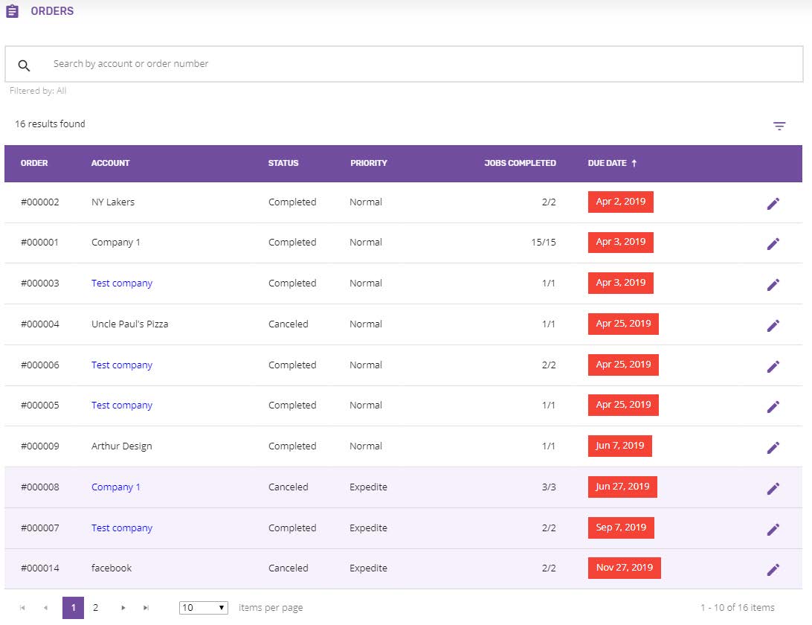
Task: Jump to last page button
Action: (x=146, y=608)
